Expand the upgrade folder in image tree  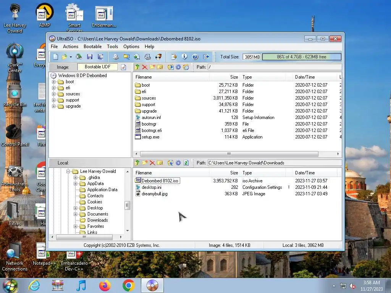click(x=53, y=106)
